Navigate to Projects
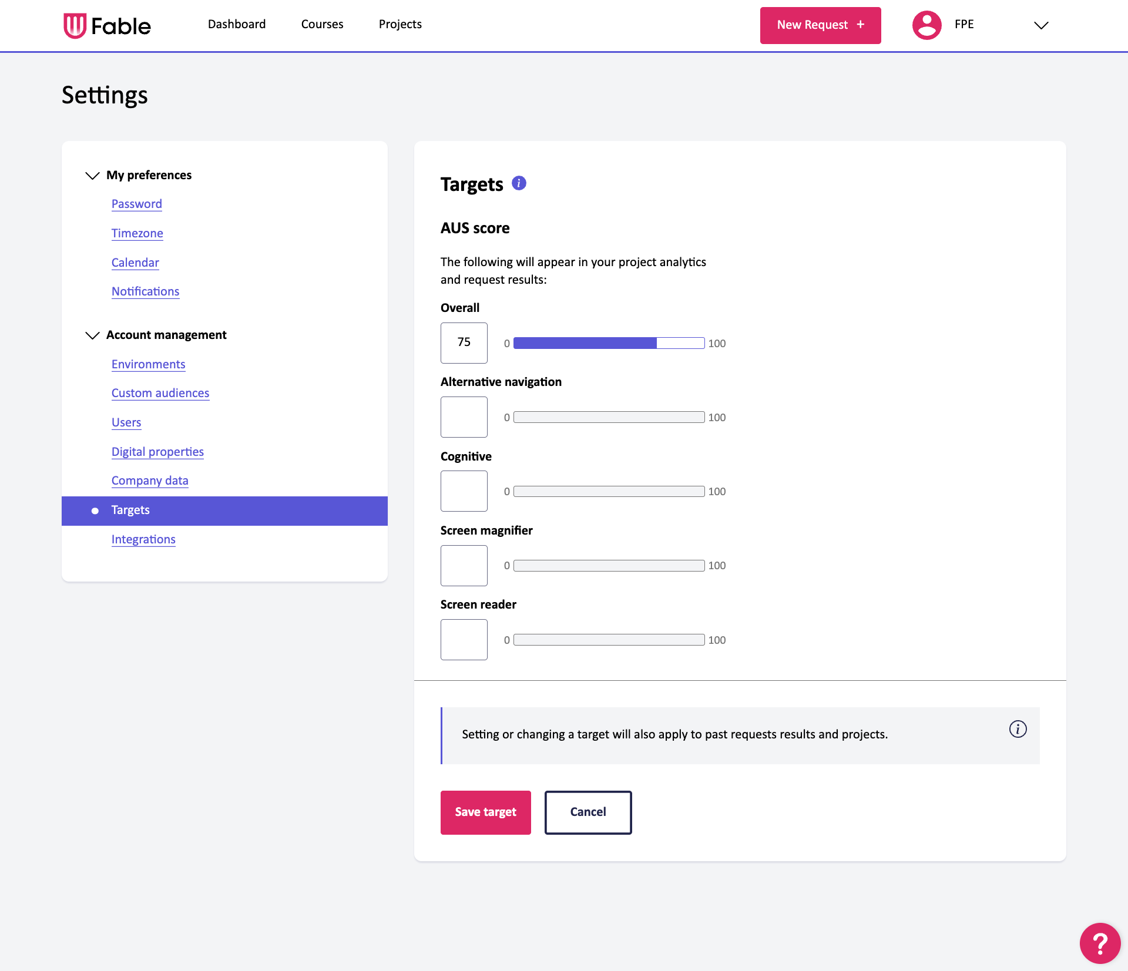Image resolution: width=1128 pixels, height=971 pixels. [400, 24]
